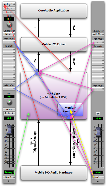The image size is (107, 187).
Task: Click the Pan knob on Analog 1 strip
Action: pos(9,102)
